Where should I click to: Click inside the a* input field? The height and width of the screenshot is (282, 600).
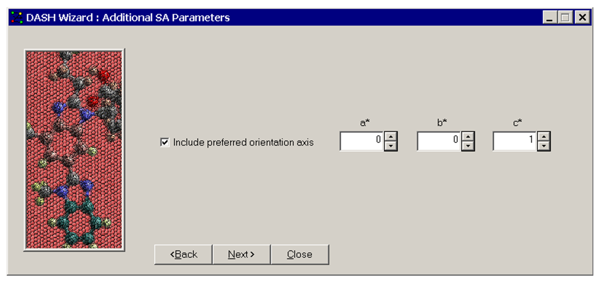(361, 141)
